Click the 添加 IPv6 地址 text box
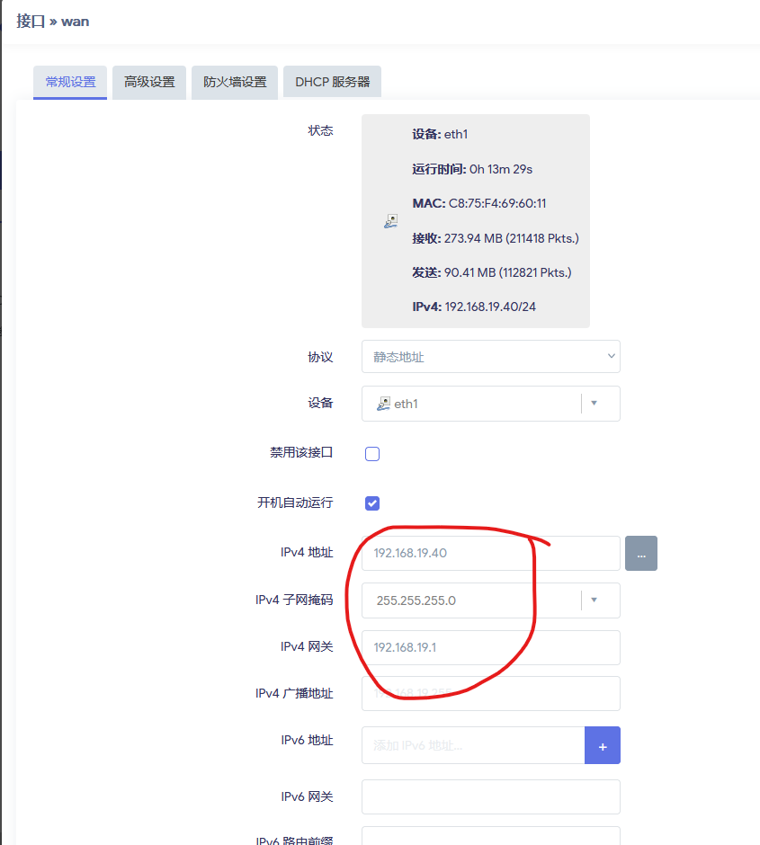 [x=472, y=745]
